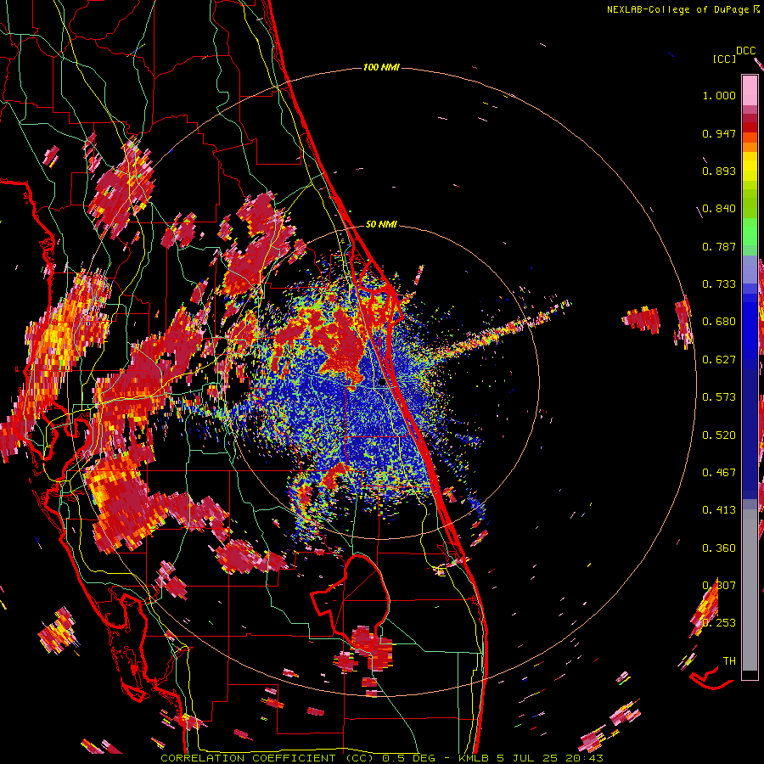Select the 0.467 legend value

click(719, 473)
